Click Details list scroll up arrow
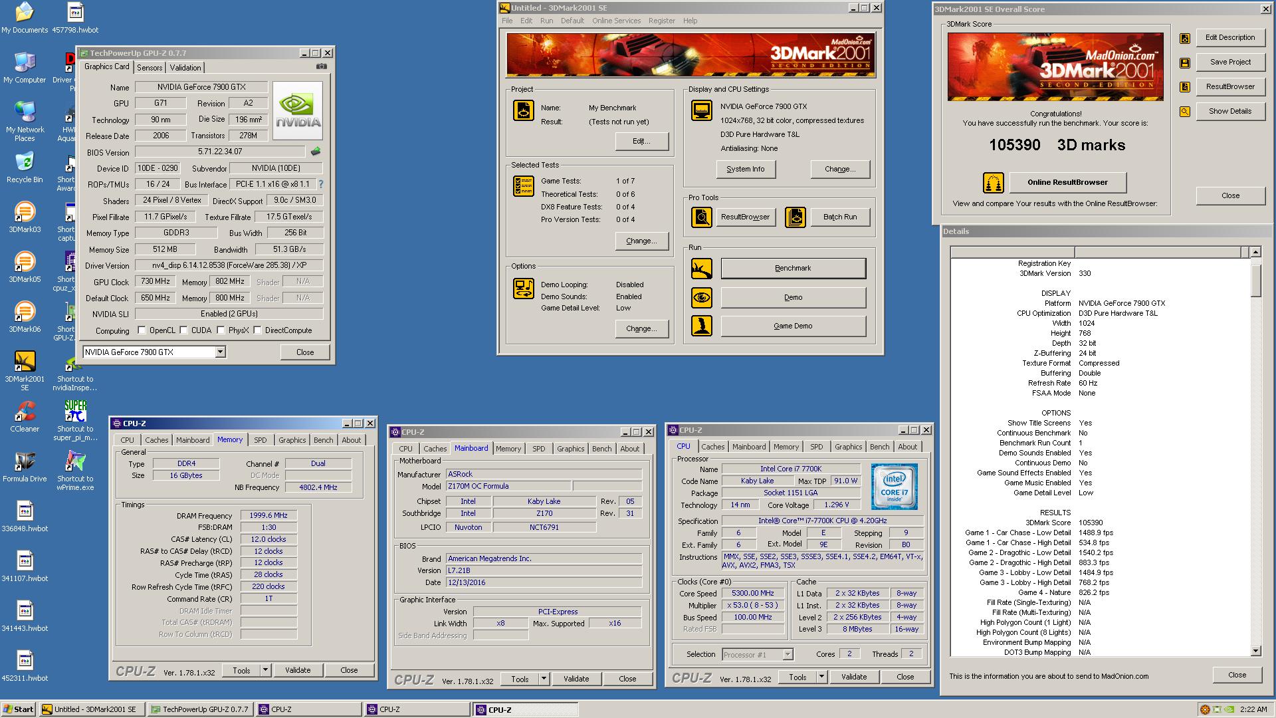Screen dimensions: 1276x718 (1255, 252)
